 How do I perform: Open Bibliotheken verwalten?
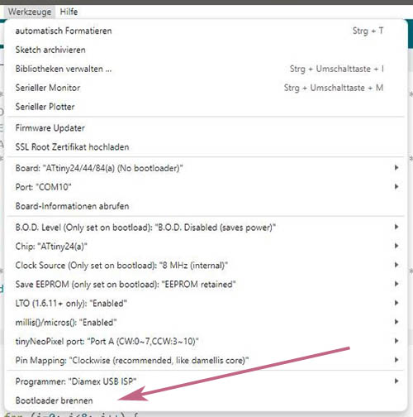point(206,69)
